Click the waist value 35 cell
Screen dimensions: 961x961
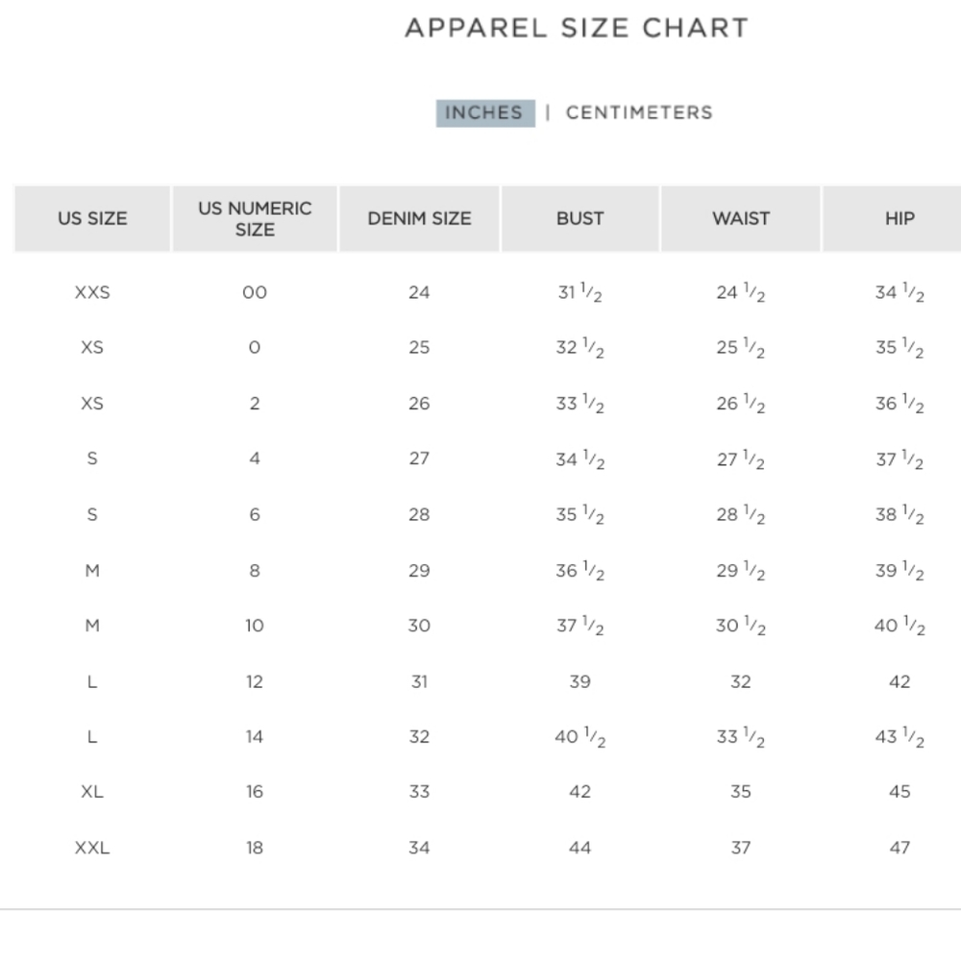click(x=740, y=792)
